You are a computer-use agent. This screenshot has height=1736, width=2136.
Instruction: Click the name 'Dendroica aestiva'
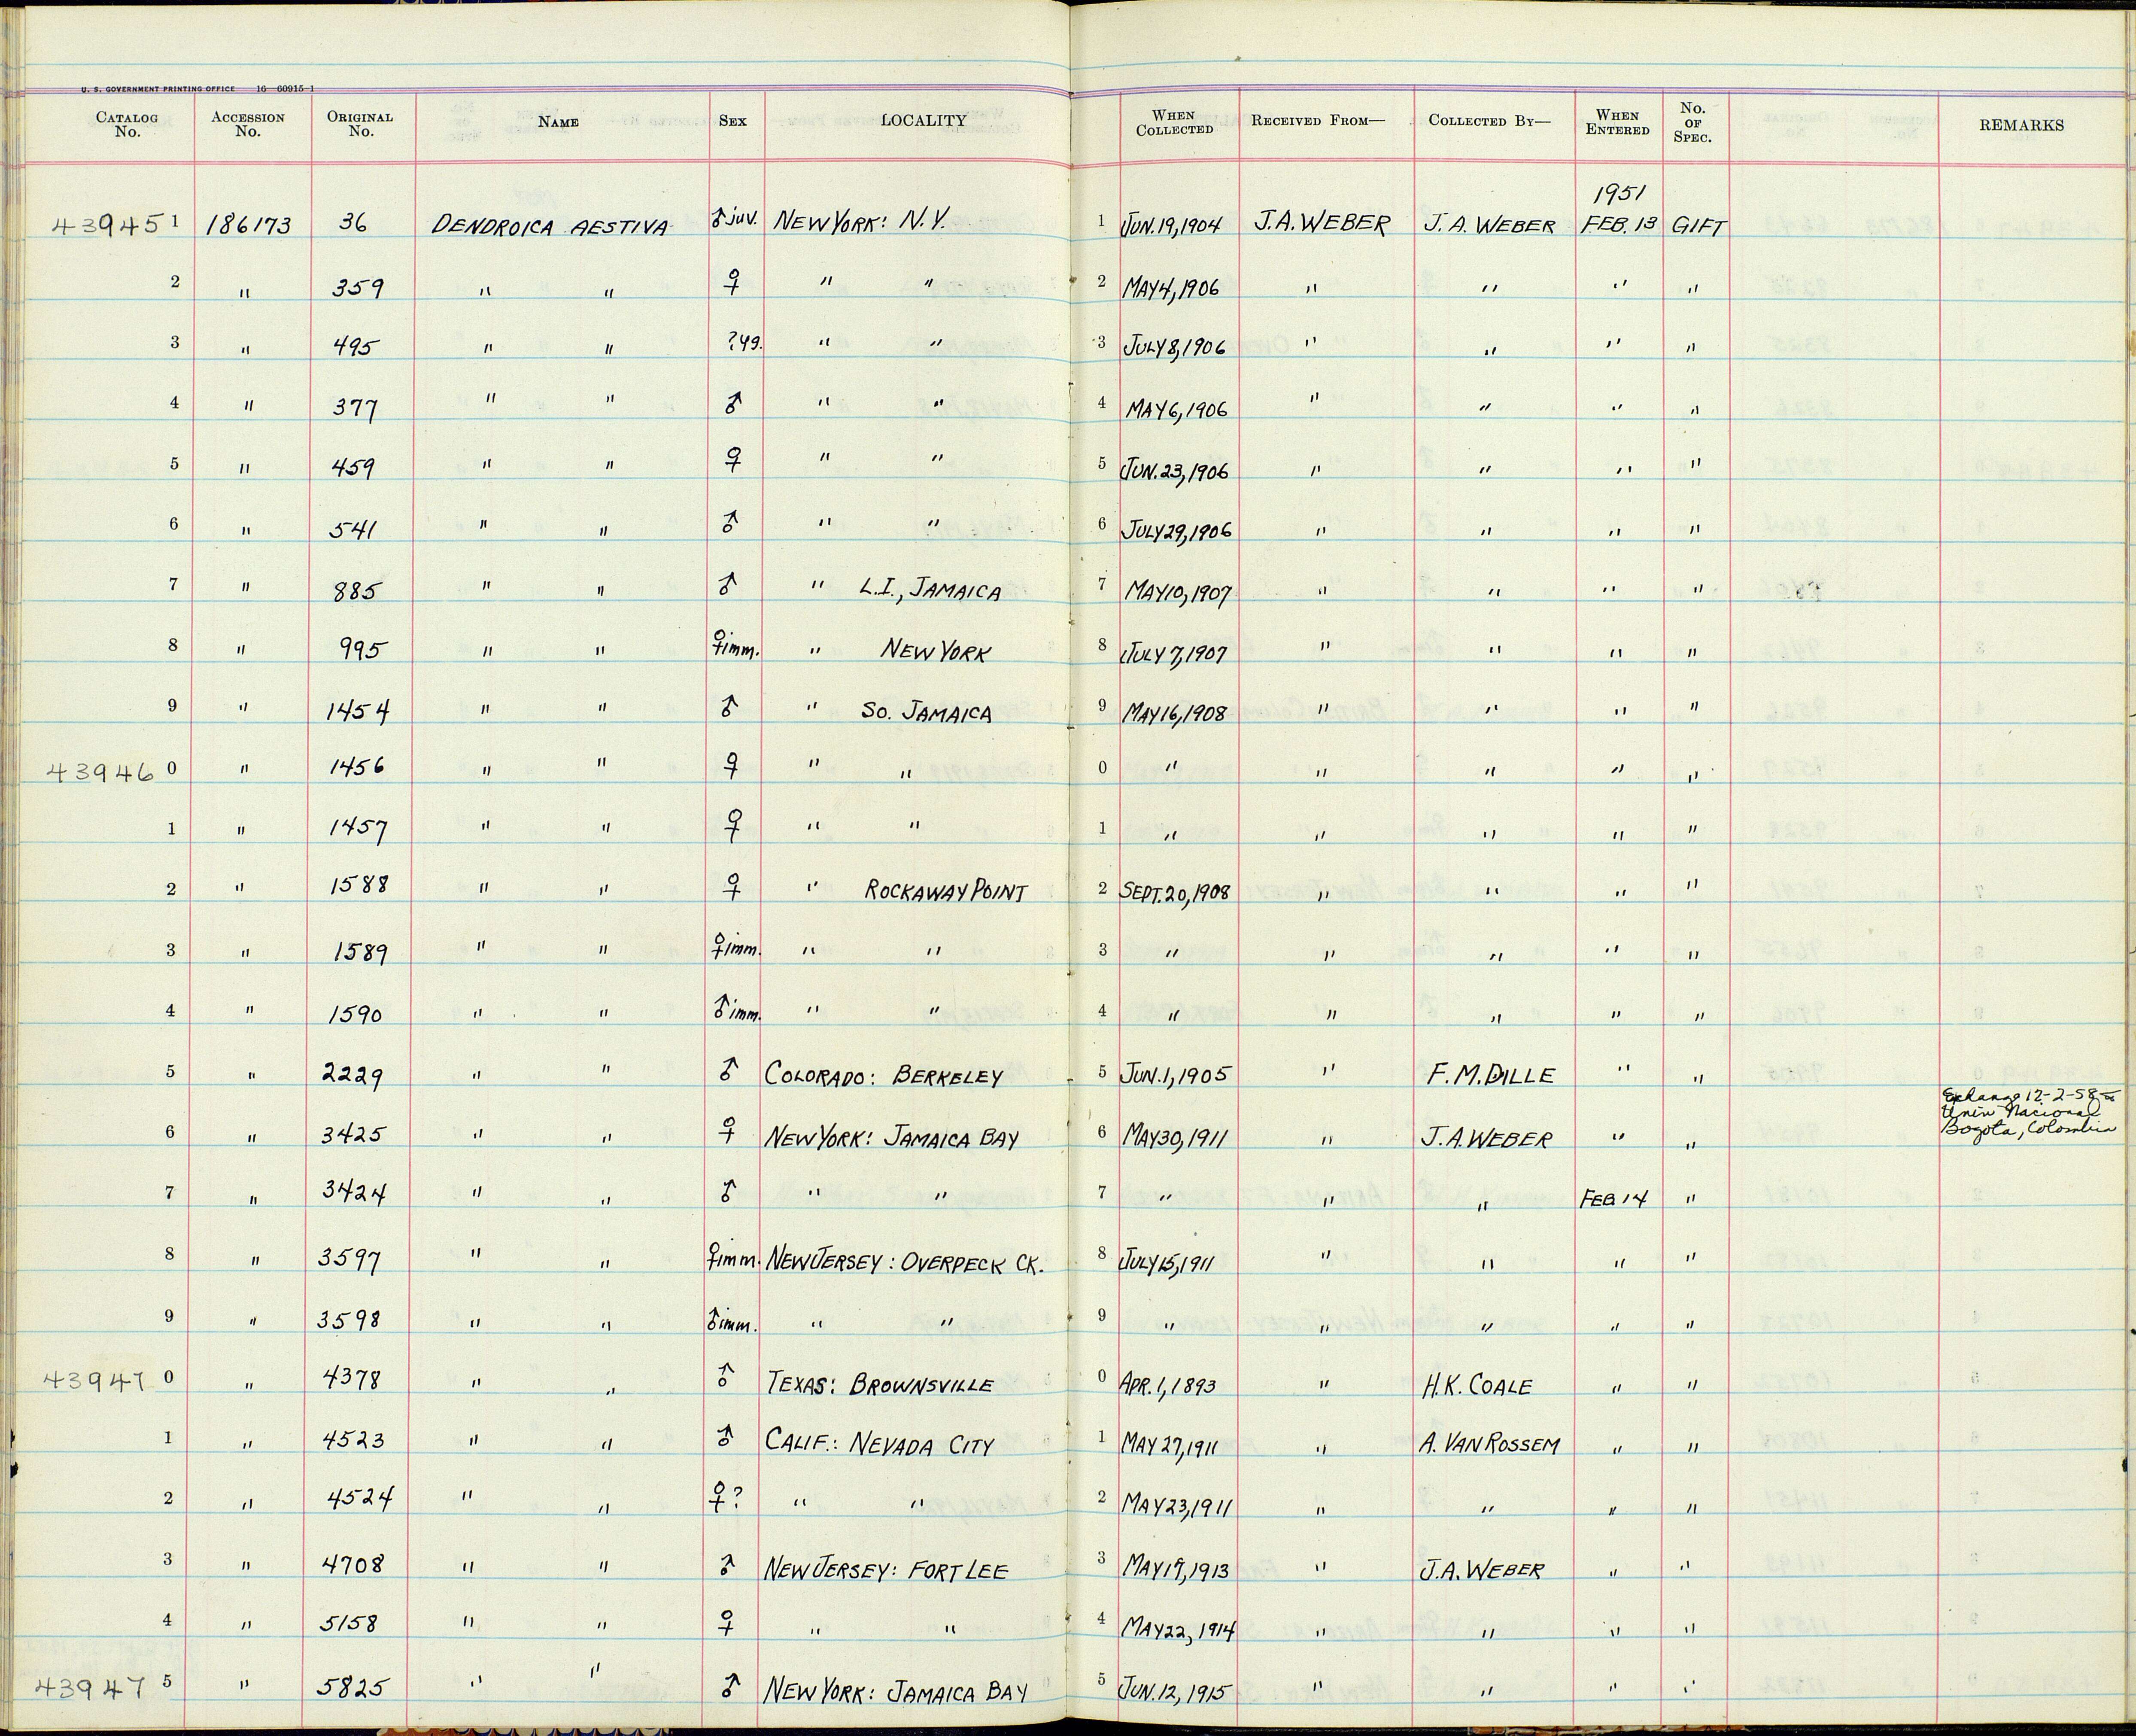click(x=550, y=227)
